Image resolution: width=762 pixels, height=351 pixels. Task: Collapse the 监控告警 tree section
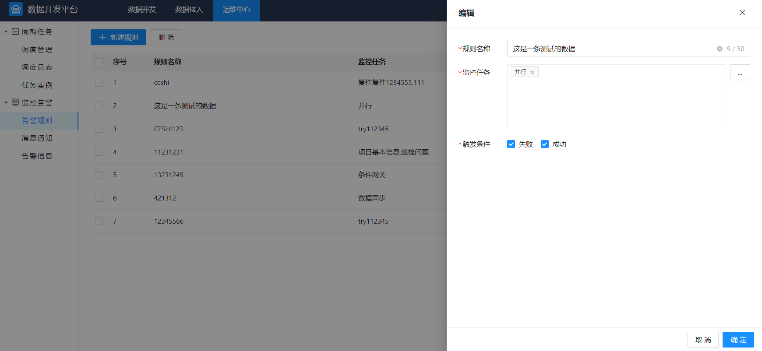(6, 102)
